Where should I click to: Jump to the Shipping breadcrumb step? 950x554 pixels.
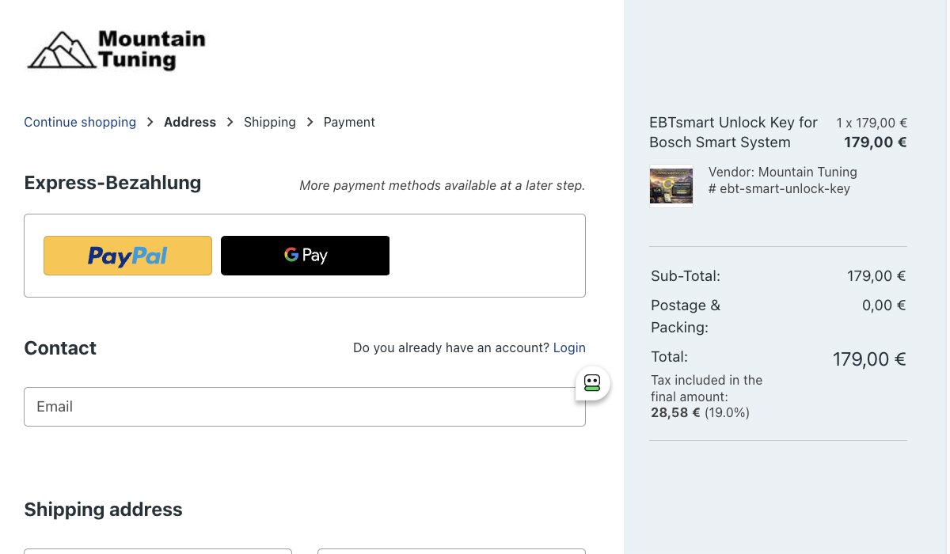270,122
